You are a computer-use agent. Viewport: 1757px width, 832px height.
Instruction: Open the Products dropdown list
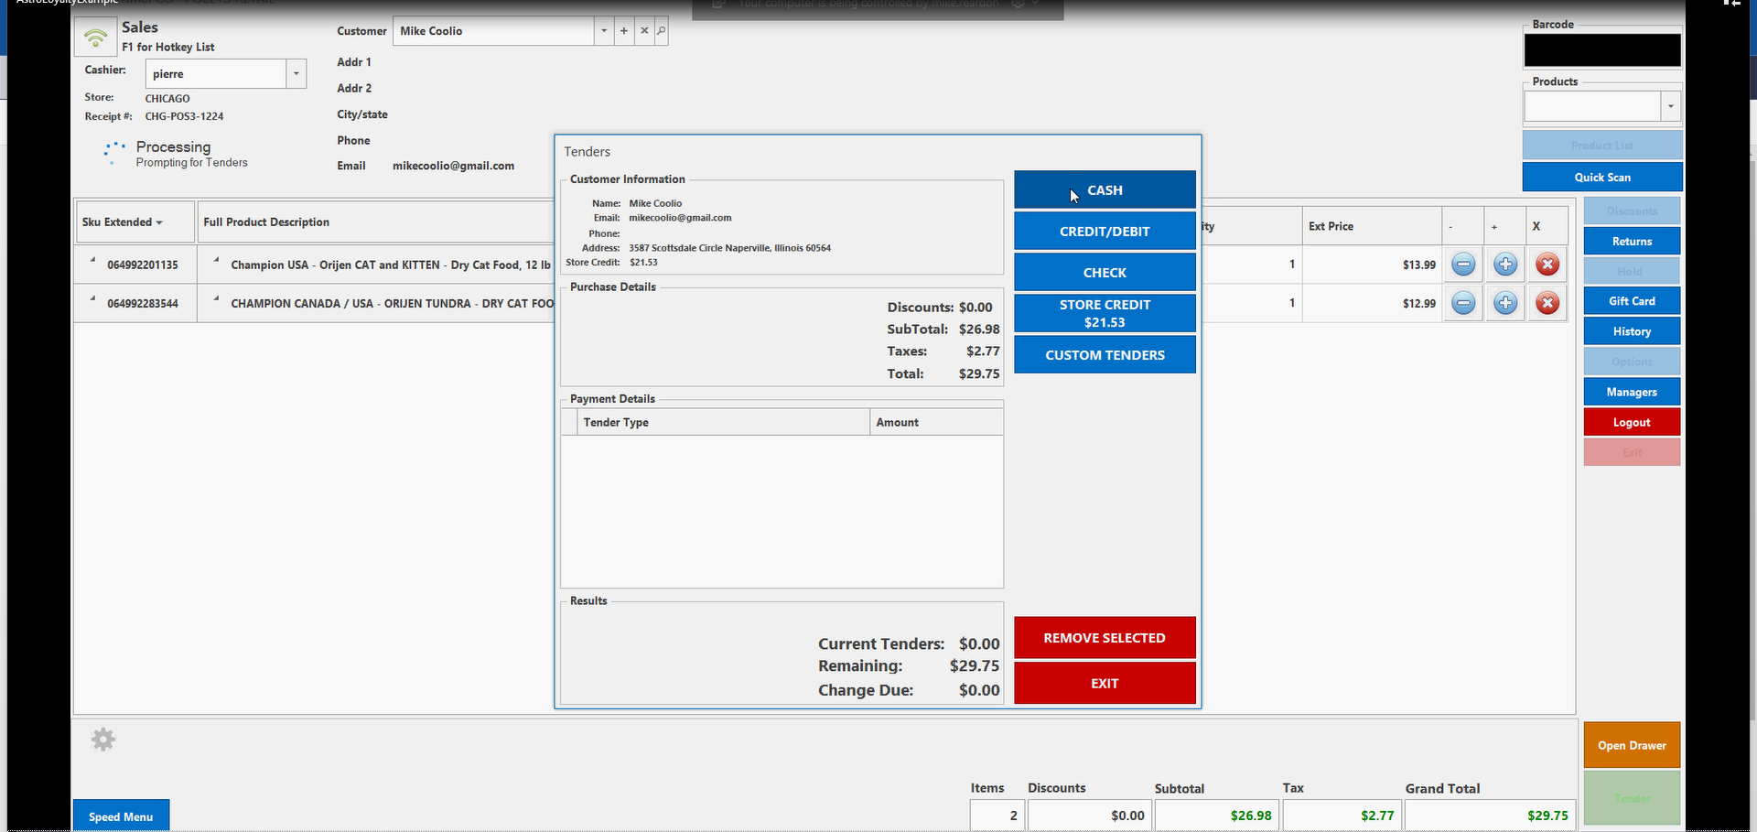click(1670, 107)
